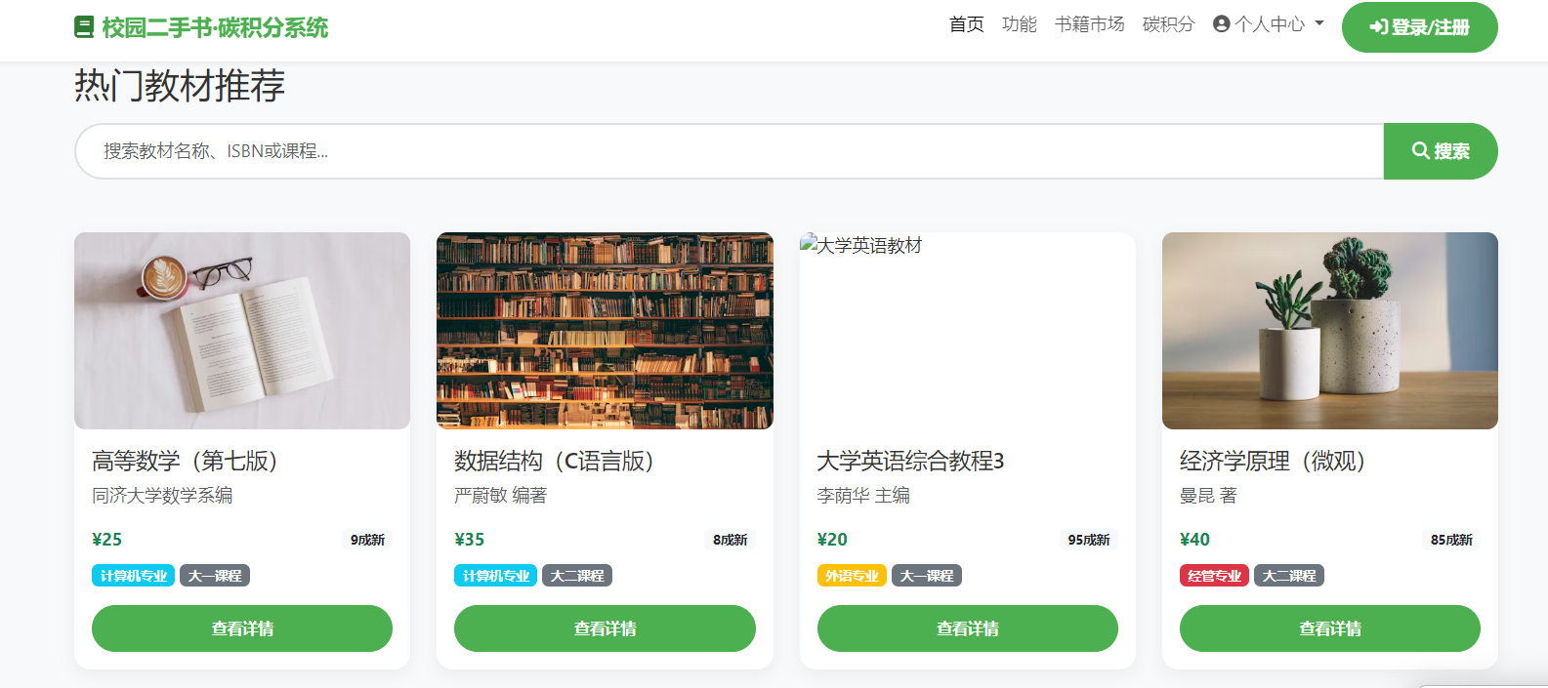Open the 首页 nav item
The height and width of the screenshot is (688, 1548).
pos(967,24)
